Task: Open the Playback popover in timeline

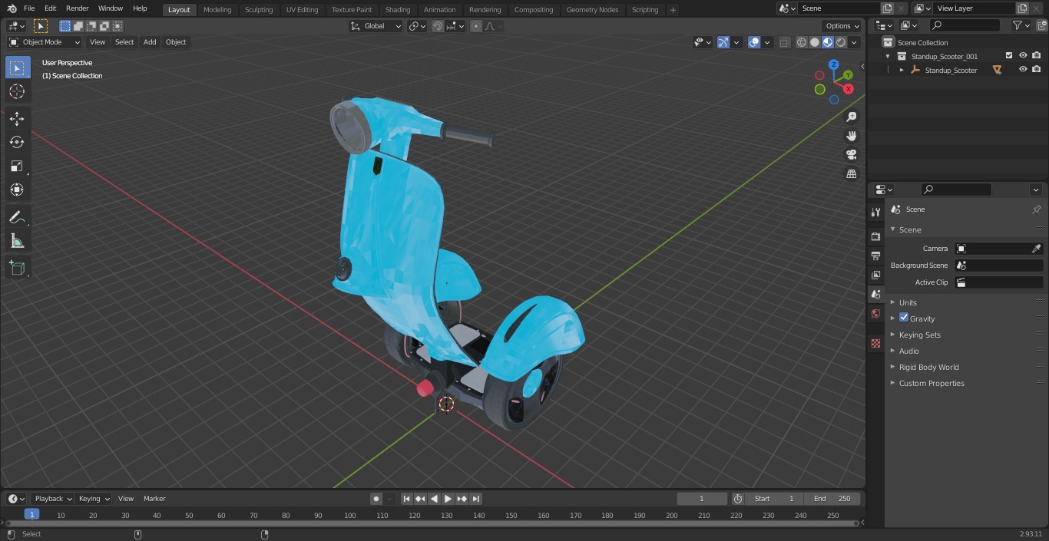Action: coord(53,499)
